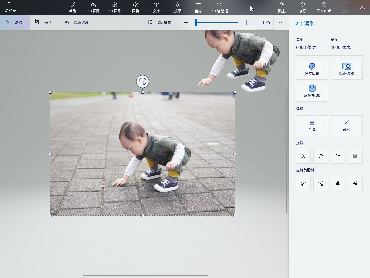The height and width of the screenshot is (278, 370).
Task: Open the 3D 圖形 shapes tool
Action: [x=115, y=7]
